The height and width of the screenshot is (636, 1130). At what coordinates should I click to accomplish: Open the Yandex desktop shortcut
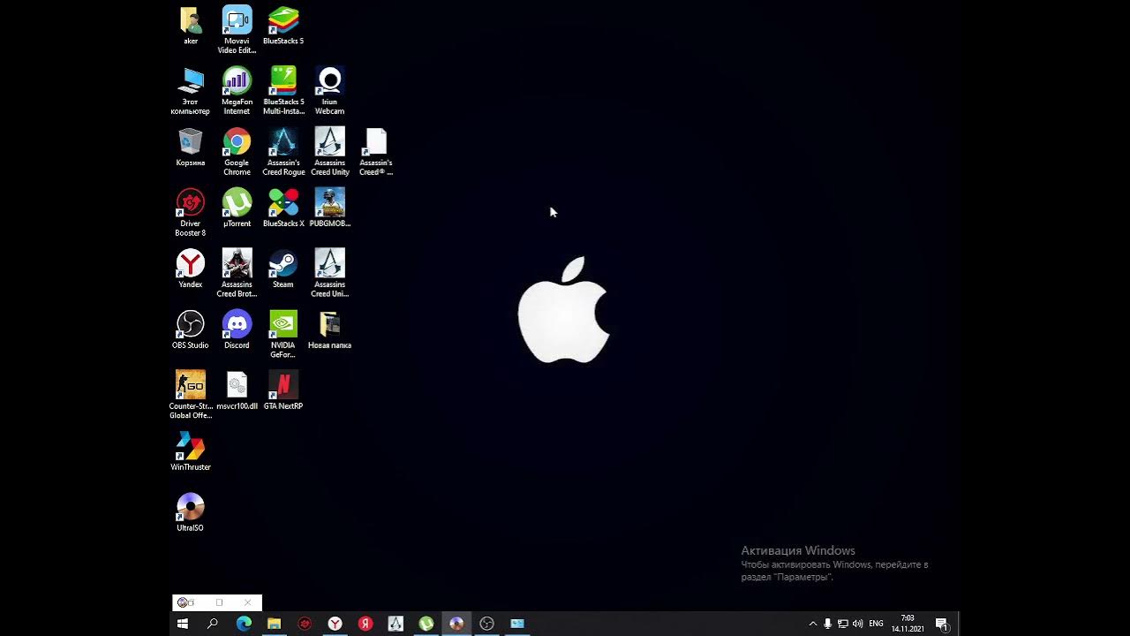(190, 269)
